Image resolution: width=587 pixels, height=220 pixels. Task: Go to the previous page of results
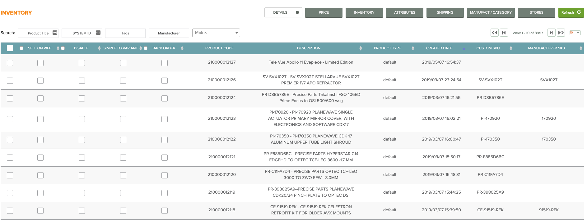click(504, 33)
